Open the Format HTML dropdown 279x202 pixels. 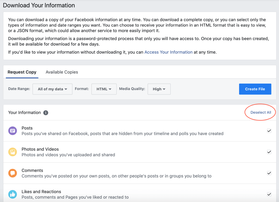[x=104, y=89]
